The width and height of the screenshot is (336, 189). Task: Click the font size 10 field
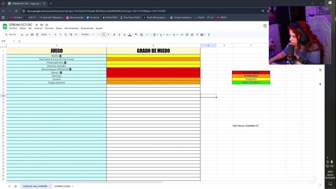[x=103, y=35]
